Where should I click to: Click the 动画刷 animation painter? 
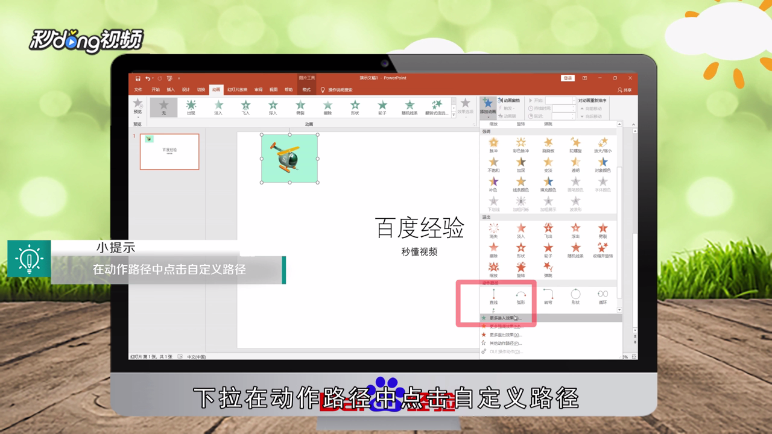pyautogui.click(x=507, y=116)
